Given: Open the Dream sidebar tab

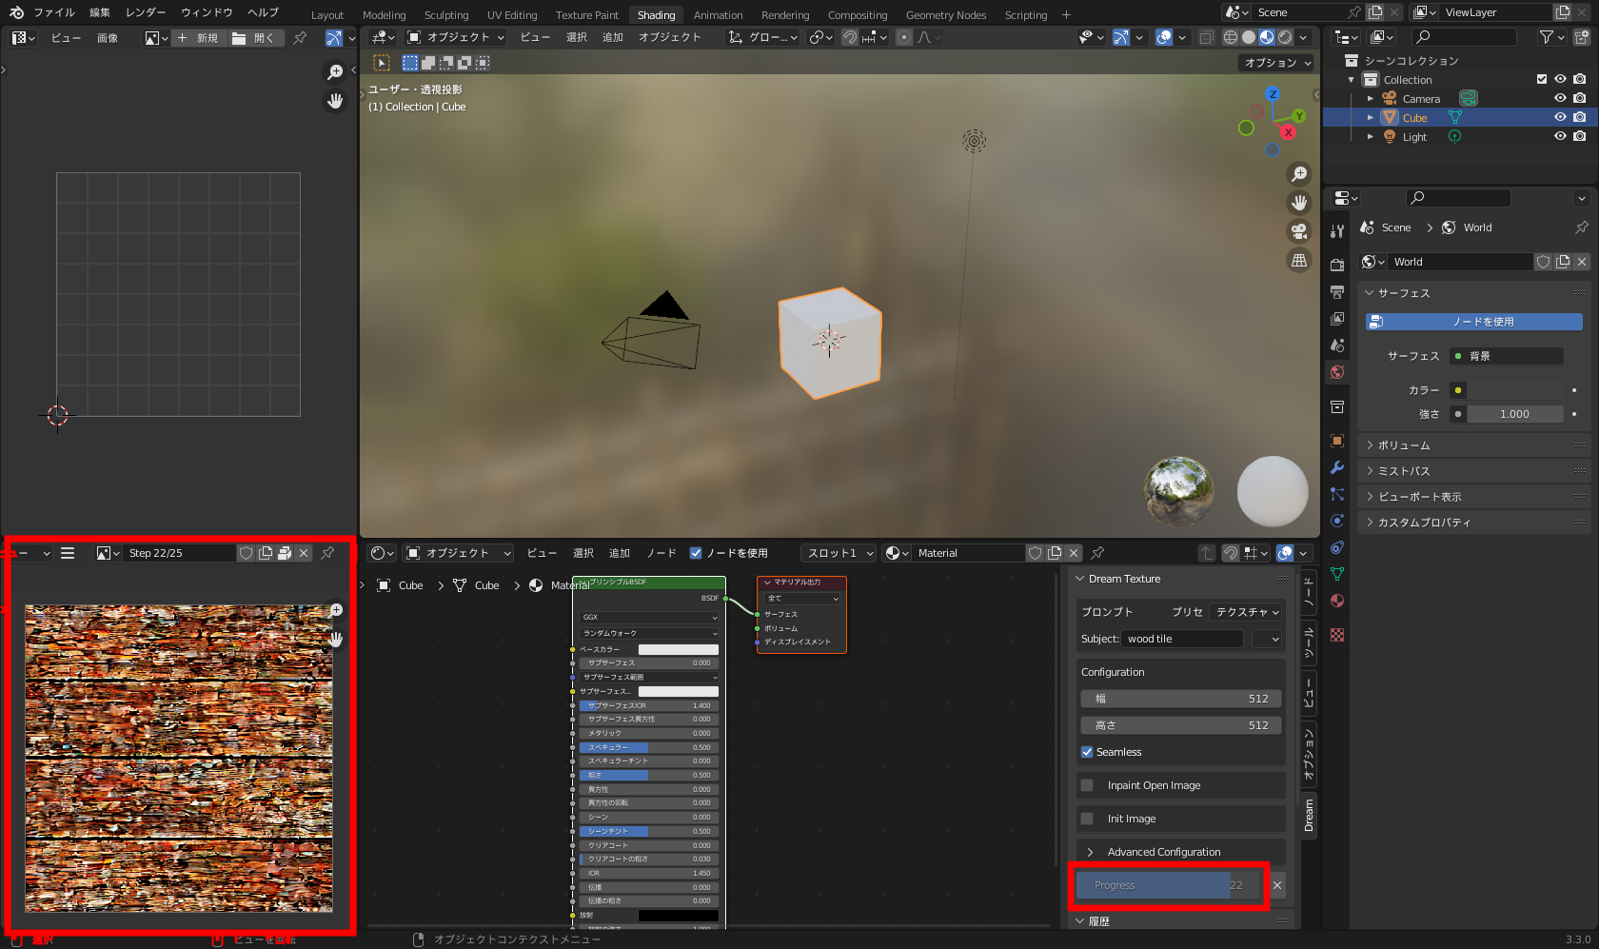Looking at the screenshot, I should click(1309, 815).
